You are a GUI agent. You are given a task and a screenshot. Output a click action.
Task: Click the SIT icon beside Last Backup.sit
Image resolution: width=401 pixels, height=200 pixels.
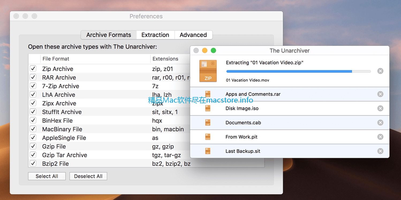click(x=208, y=151)
